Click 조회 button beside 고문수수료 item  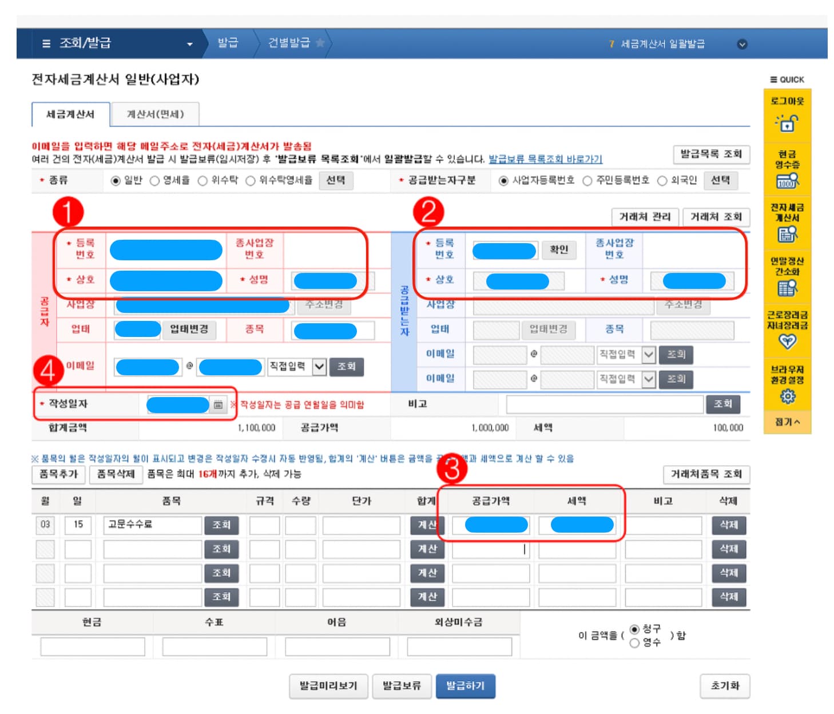[221, 525]
